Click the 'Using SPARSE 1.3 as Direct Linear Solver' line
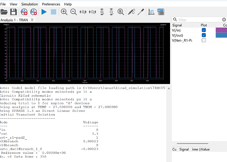The height and width of the screenshot is (162, 227). [42, 111]
